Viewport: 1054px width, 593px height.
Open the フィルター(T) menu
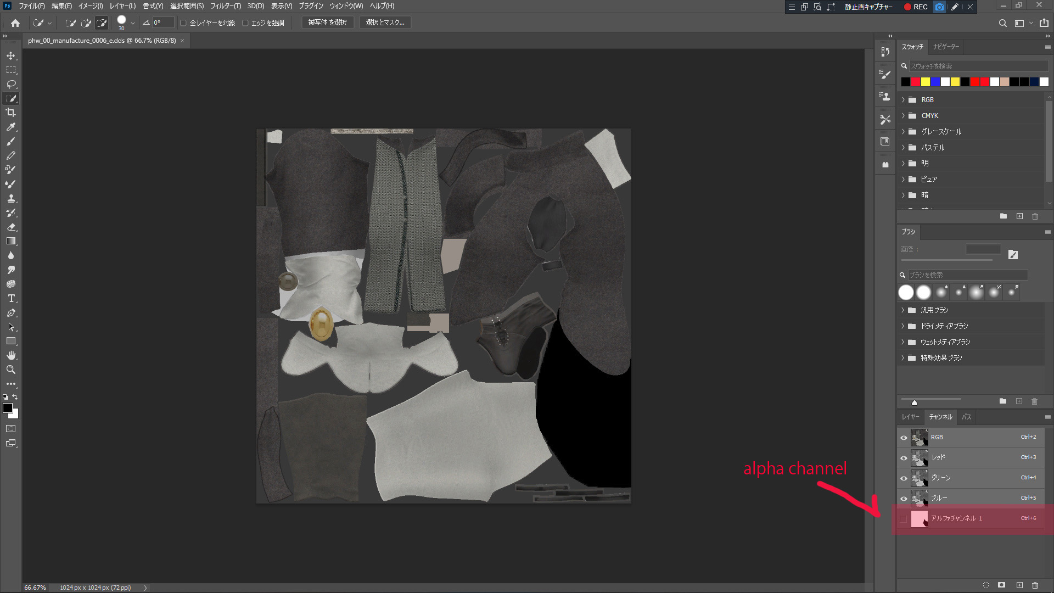225,6
